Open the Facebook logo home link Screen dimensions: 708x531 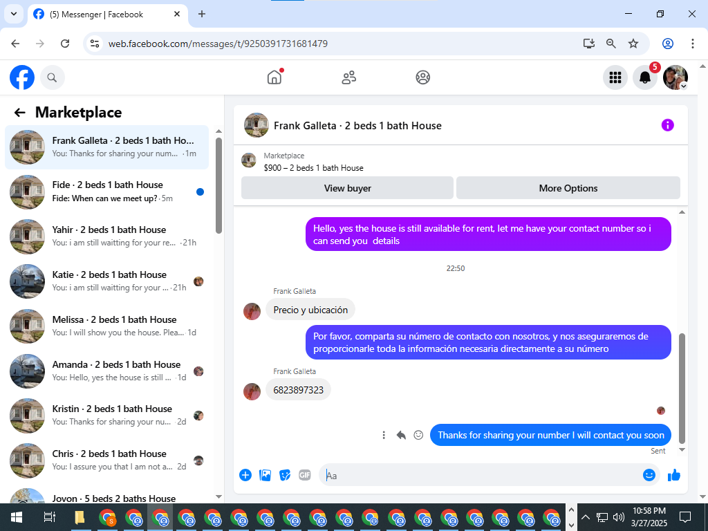pyautogui.click(x=22, y=77)
